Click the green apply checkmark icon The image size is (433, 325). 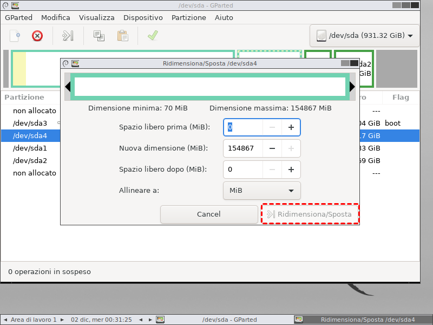153,35
